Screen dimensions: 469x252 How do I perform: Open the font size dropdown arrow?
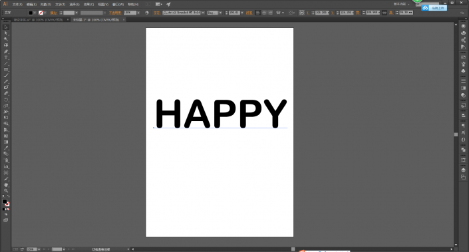click(x=242, y=13)
